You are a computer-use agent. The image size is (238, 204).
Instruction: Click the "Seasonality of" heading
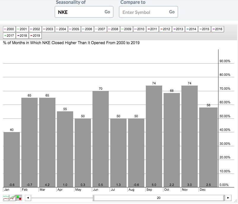pos(71,2)
